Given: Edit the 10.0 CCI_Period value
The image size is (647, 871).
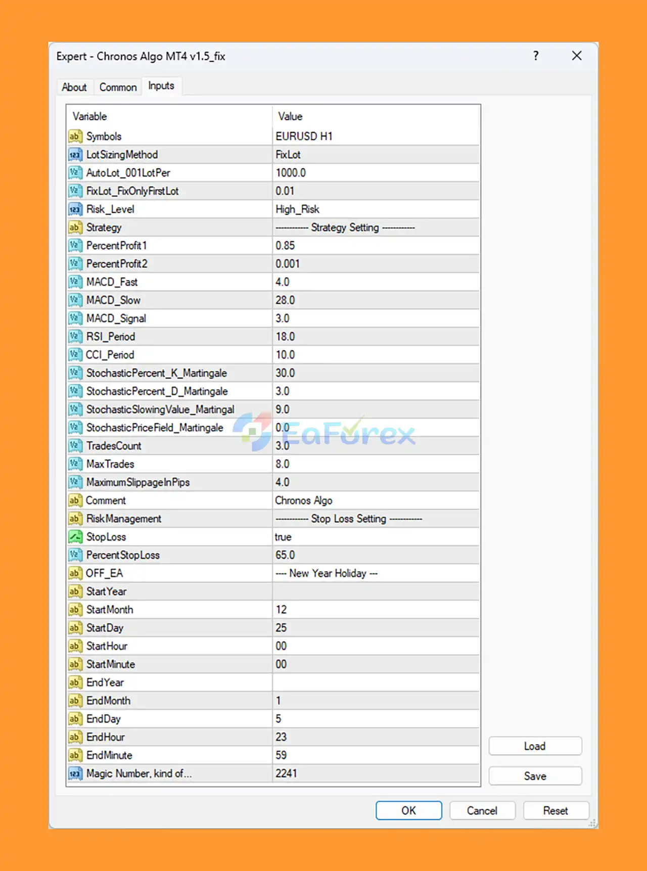Looking at the screenshot, I should pyautogui.click(x=376, y=355).
